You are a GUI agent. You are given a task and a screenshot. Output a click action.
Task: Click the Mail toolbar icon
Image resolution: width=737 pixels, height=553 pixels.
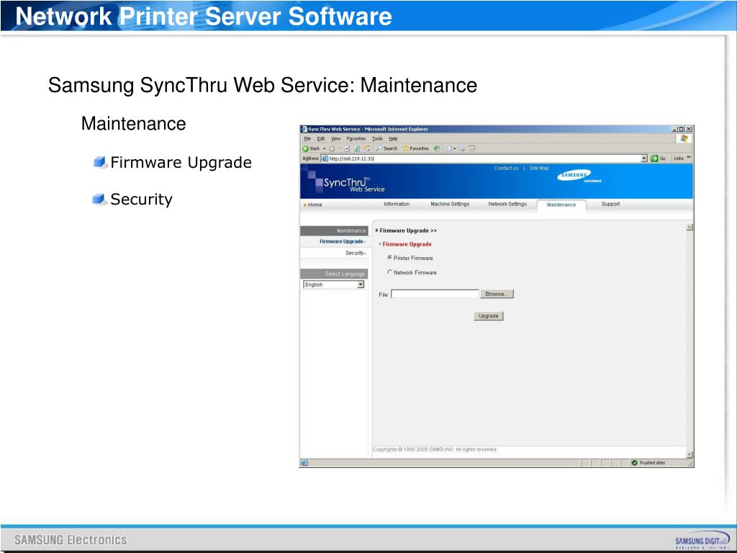click(449, 148)
